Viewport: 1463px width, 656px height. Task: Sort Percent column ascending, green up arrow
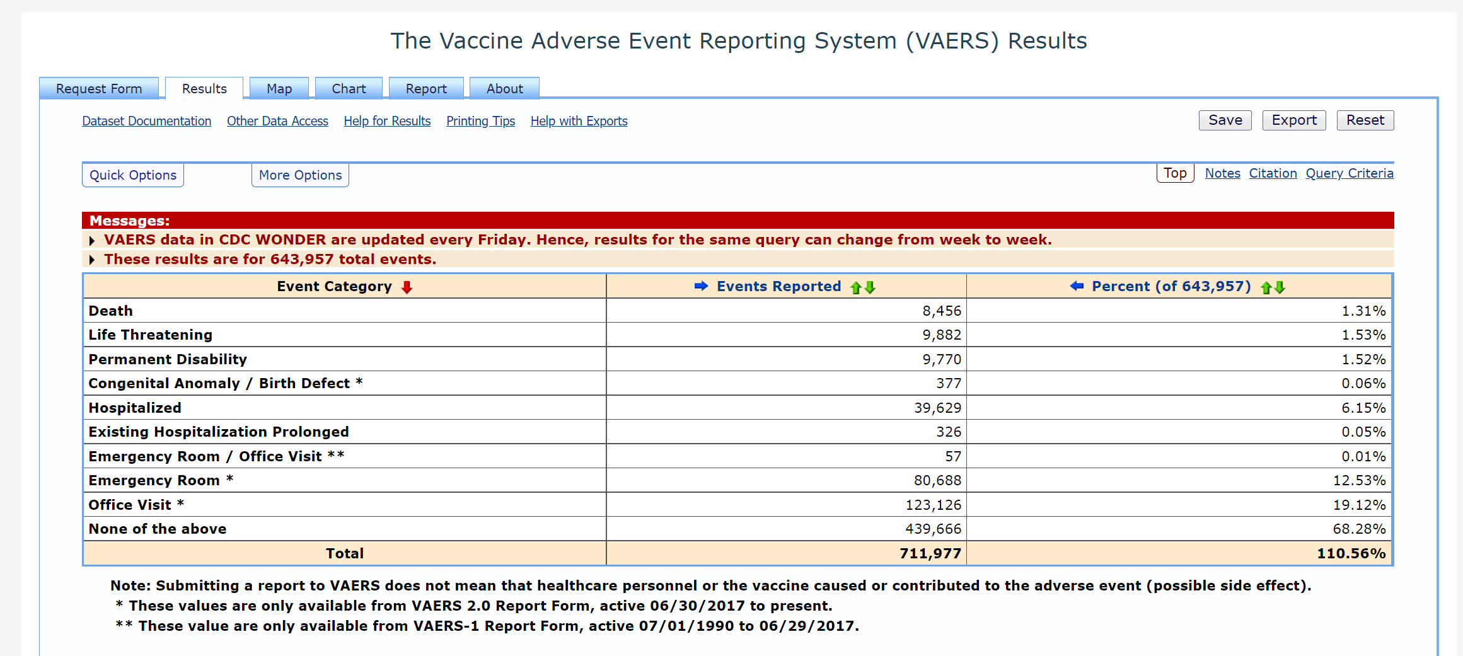pyautogui.click(x=1266, y=287)
